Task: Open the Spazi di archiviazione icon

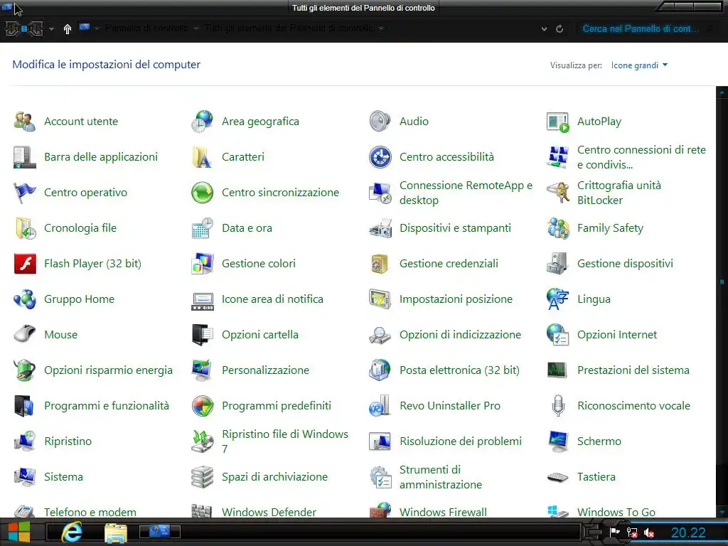Action: [203, 477]
